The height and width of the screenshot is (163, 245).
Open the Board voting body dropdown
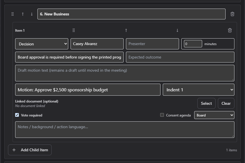point(214,115)
